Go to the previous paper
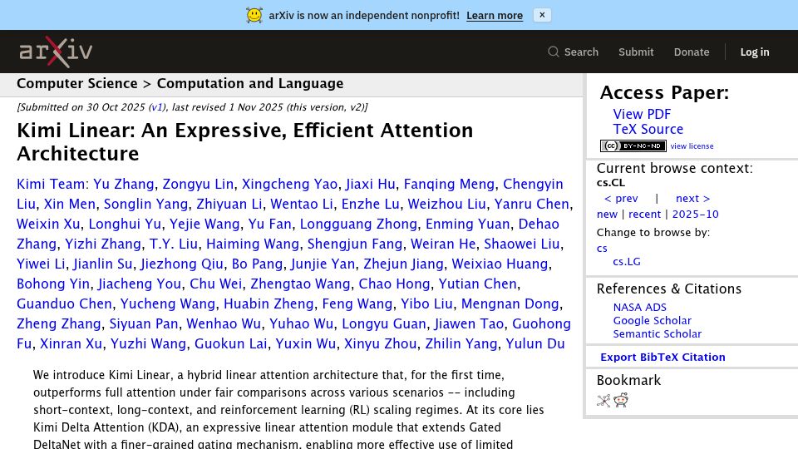798x449 pixels. coord(621,199)
